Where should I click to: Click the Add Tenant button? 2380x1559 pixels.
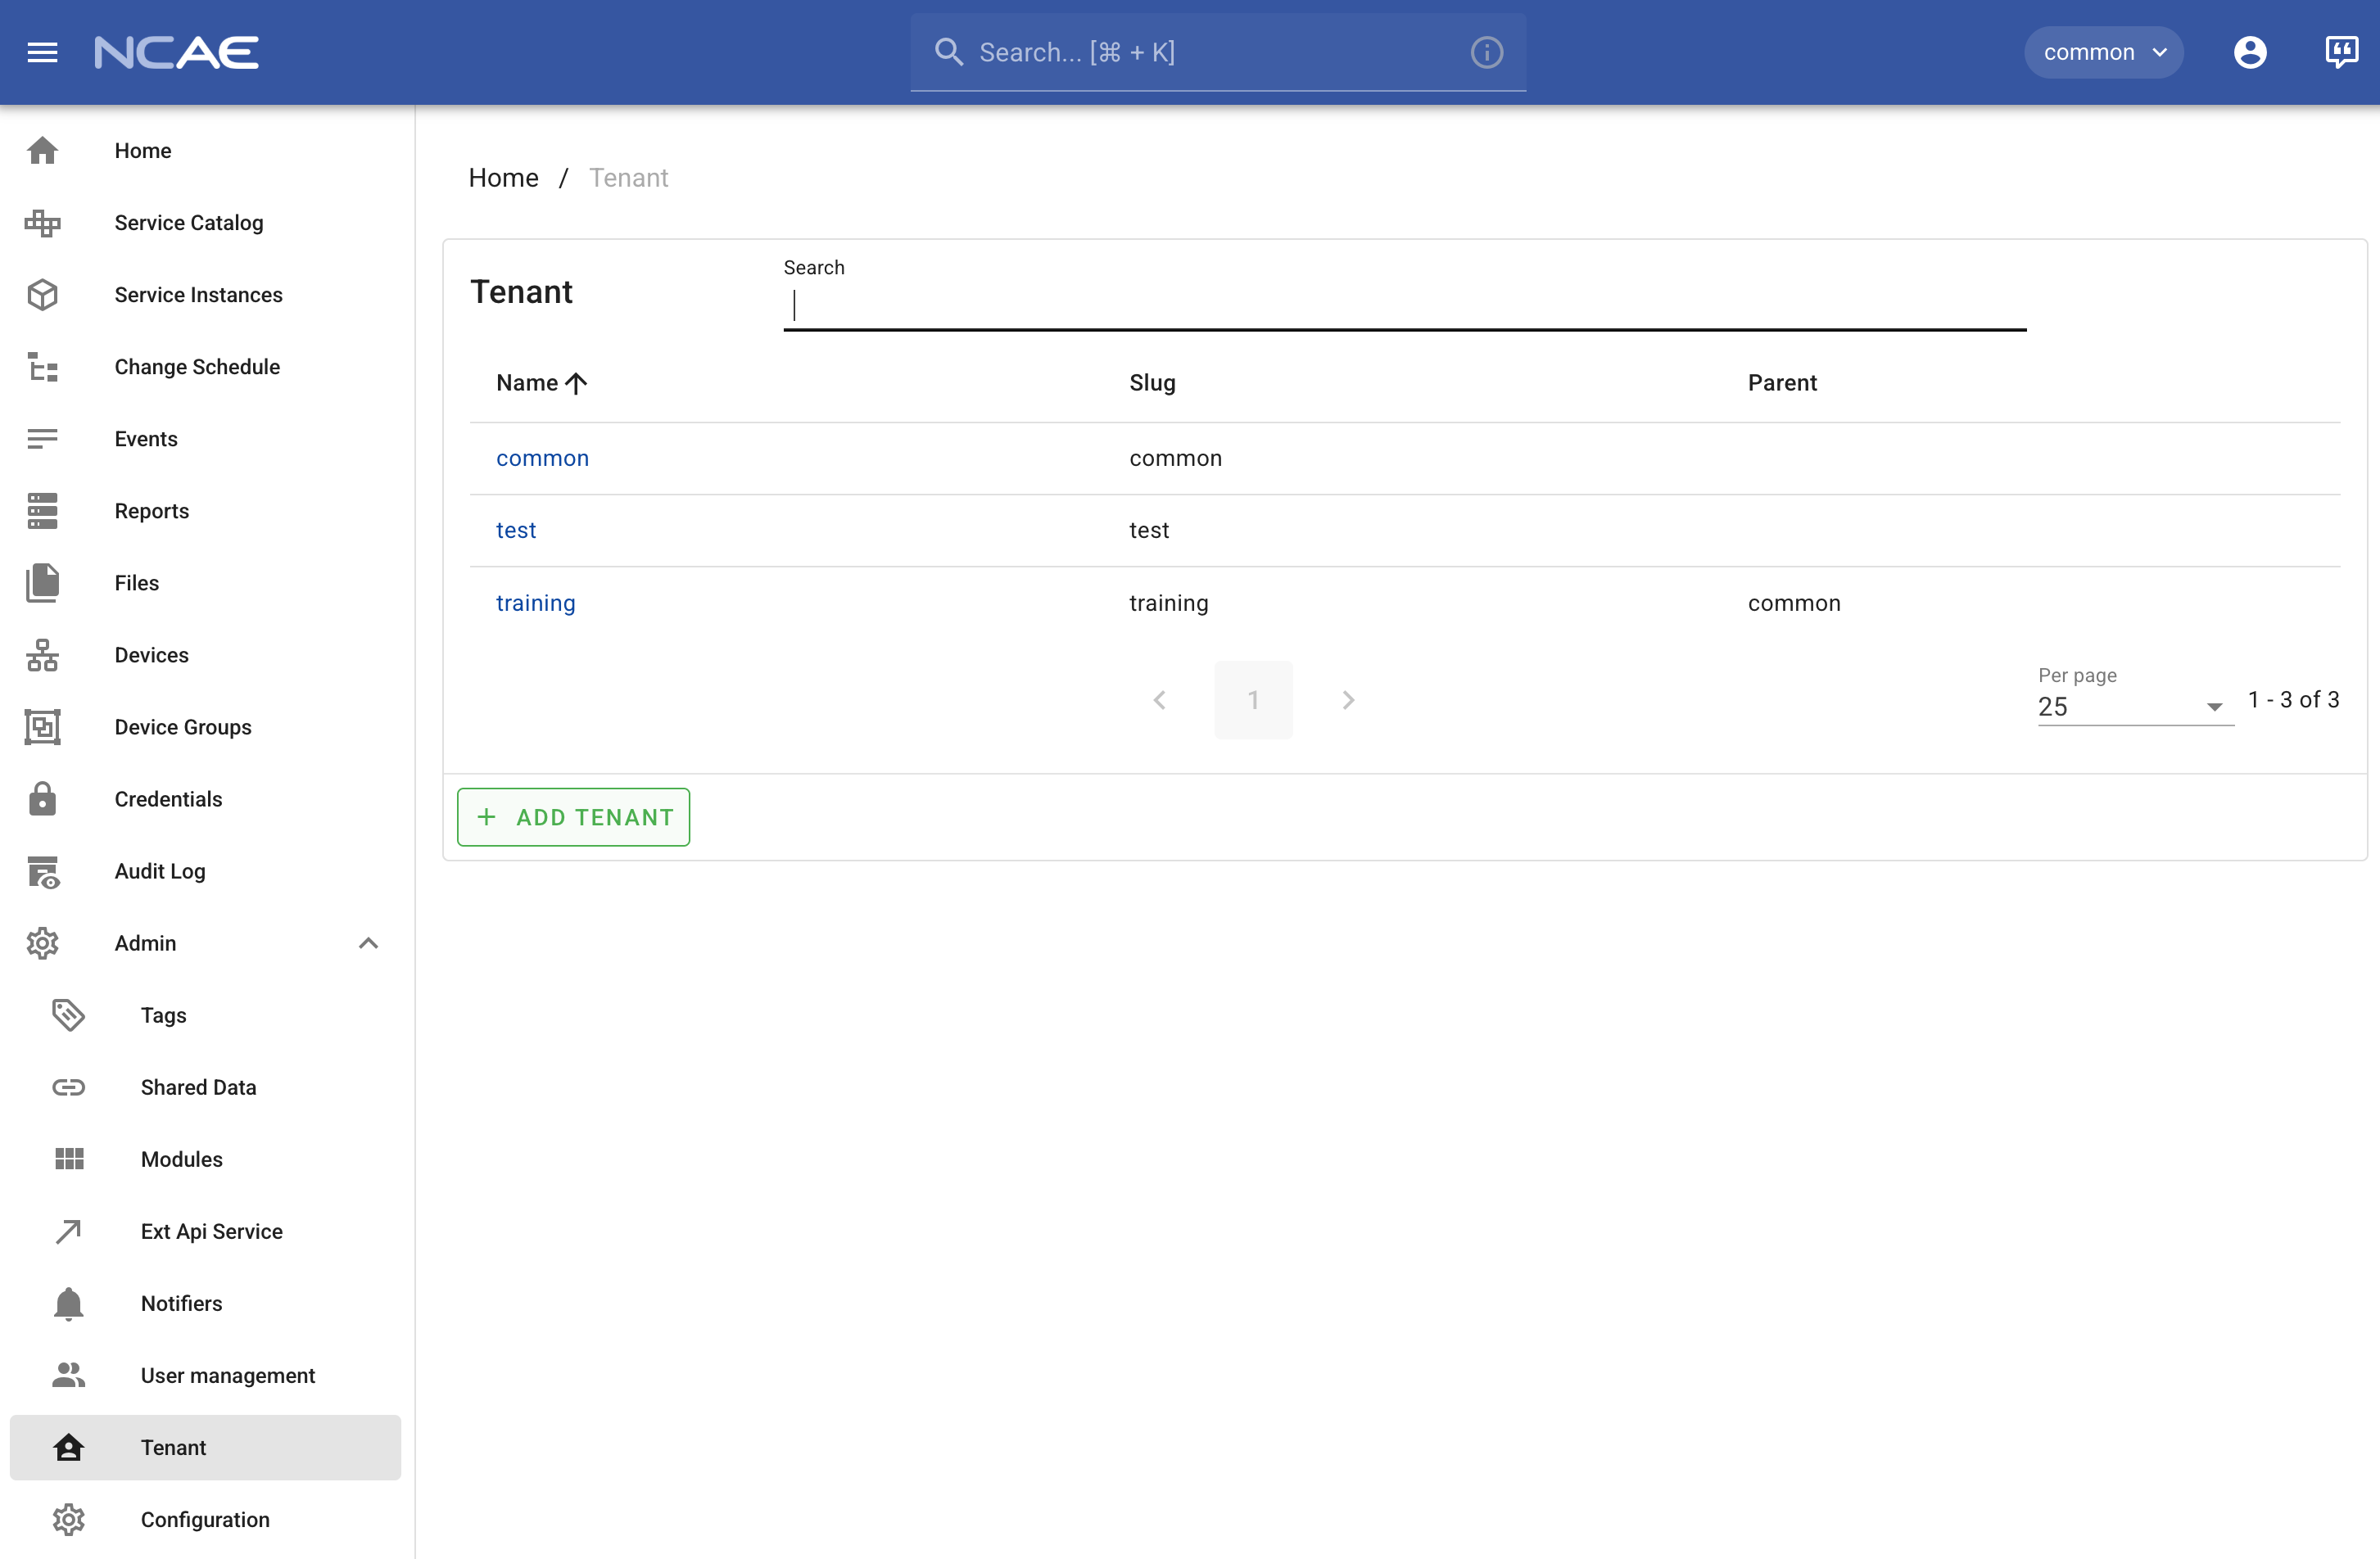573,817
